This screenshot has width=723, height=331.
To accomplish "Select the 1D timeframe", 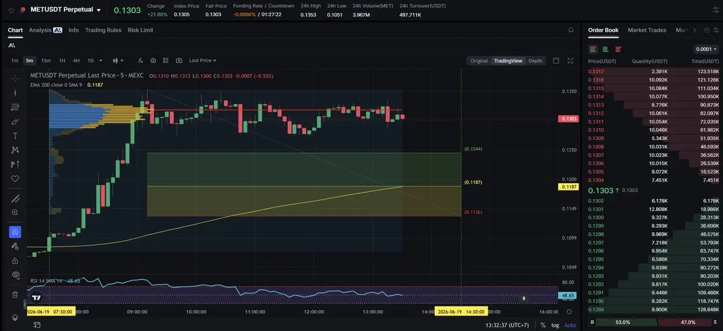I will pyautogui.click(x=91, y=60).
